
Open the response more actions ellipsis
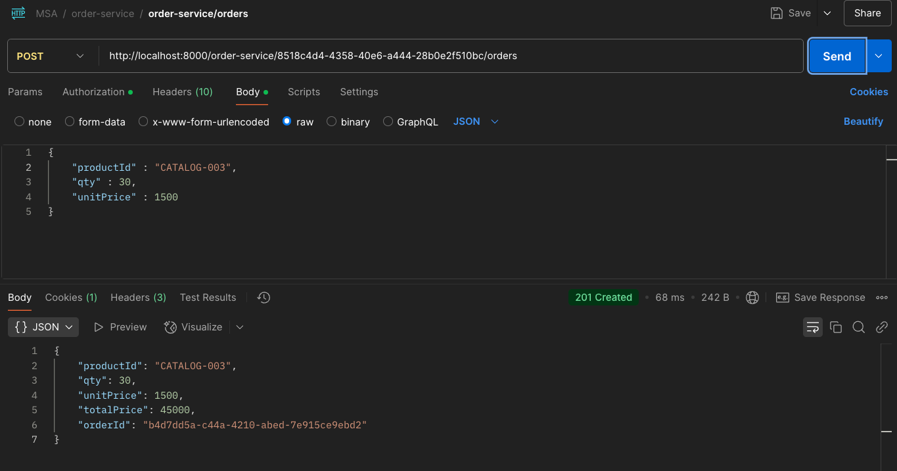tap(882, 298)
